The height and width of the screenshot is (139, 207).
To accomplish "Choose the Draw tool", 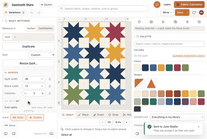I will (114, 115).
